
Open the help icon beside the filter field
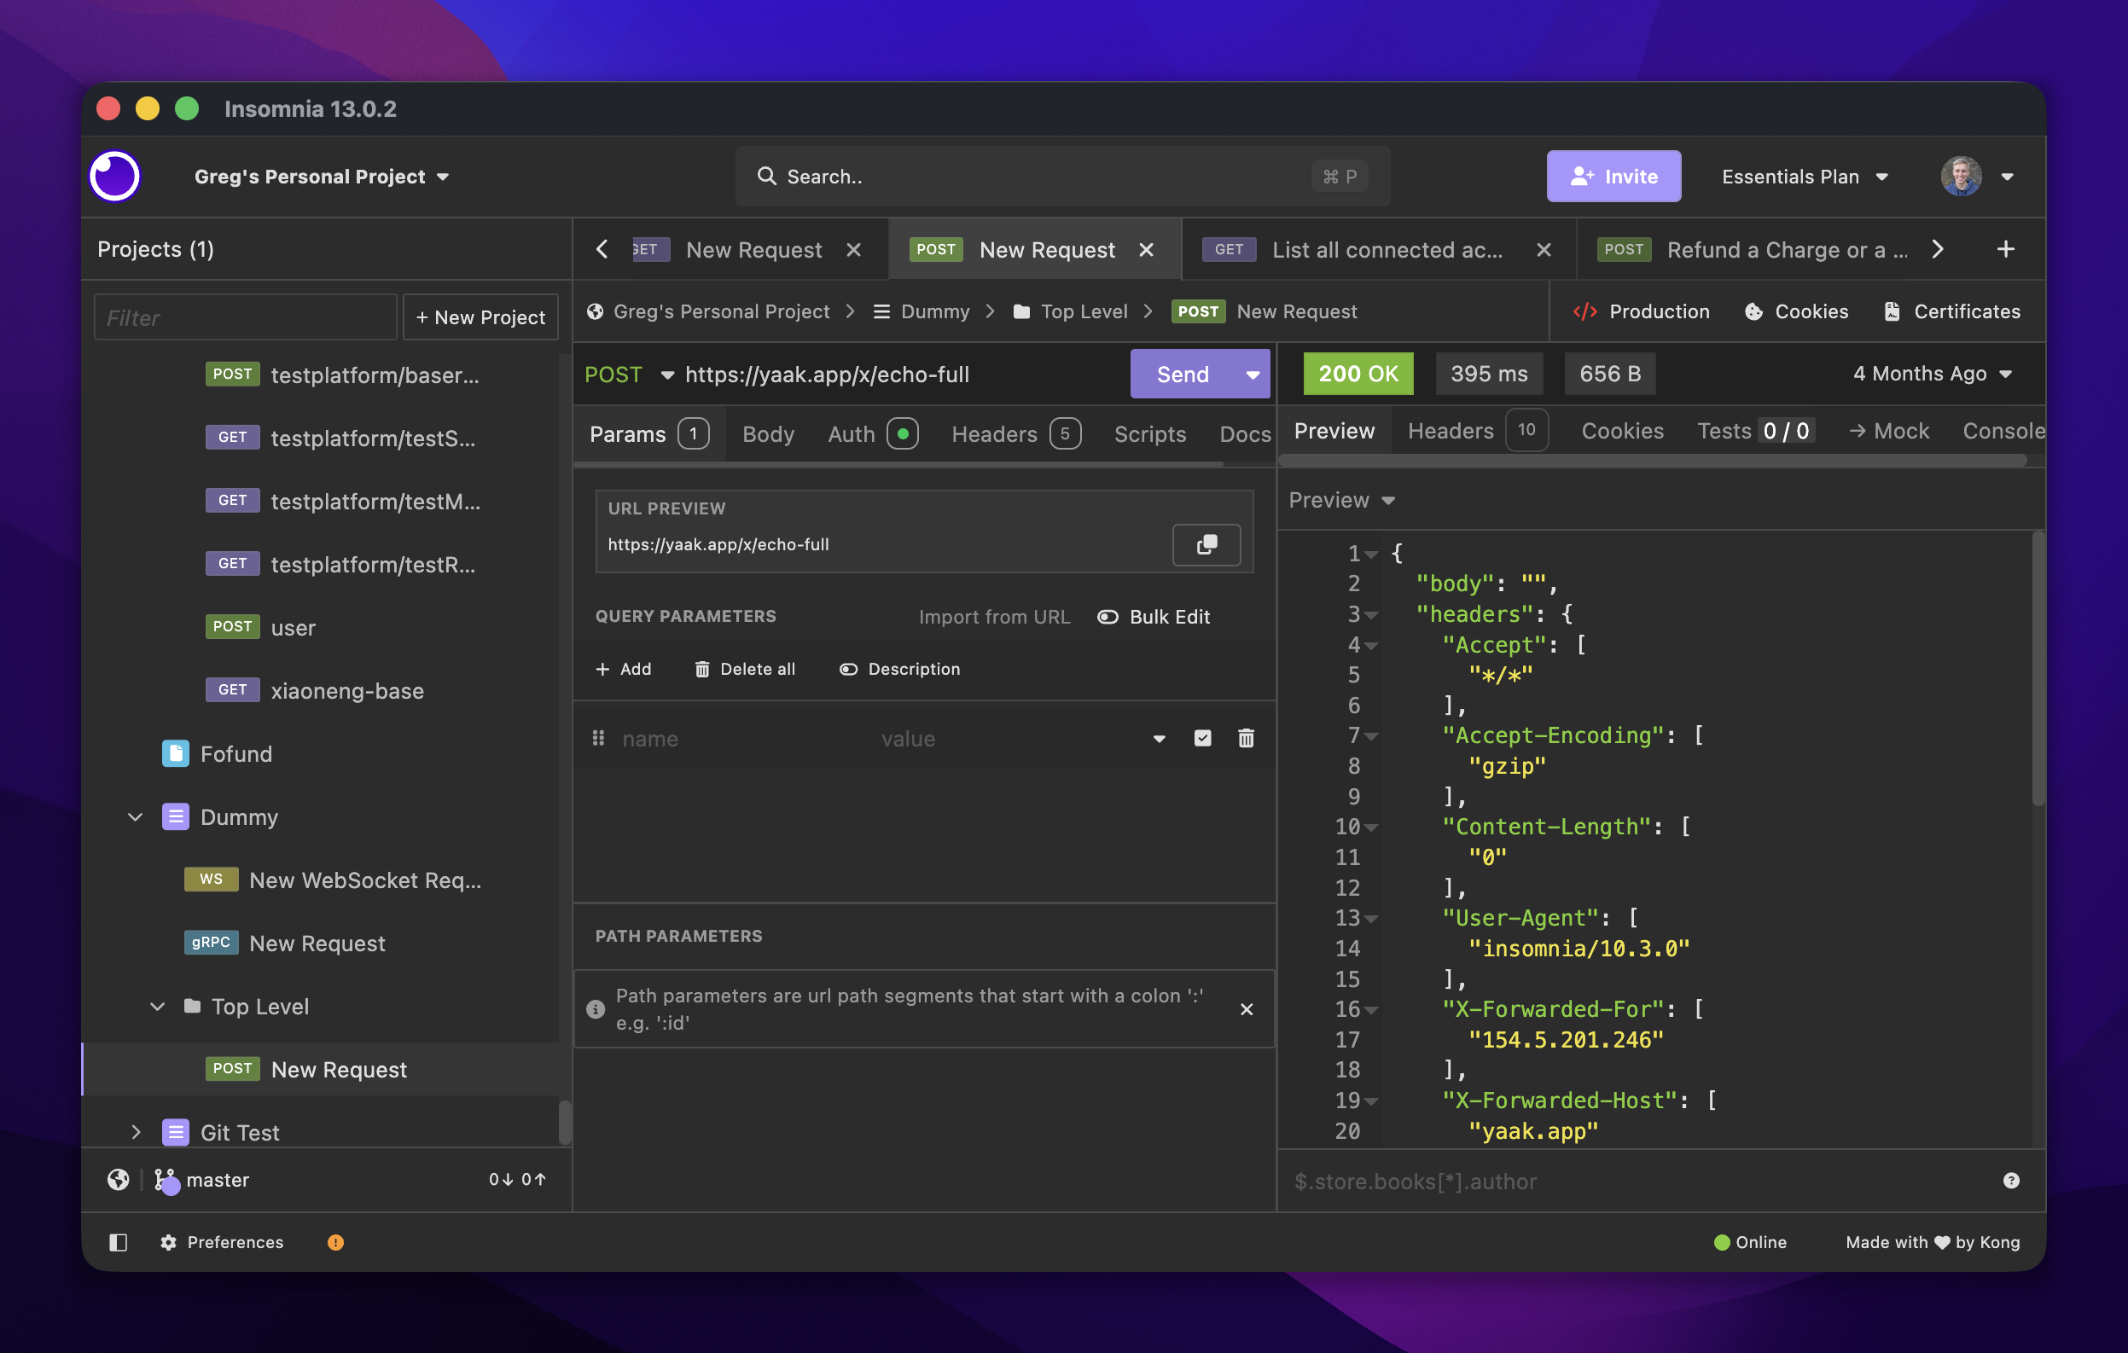(x=2010, y=1181)
